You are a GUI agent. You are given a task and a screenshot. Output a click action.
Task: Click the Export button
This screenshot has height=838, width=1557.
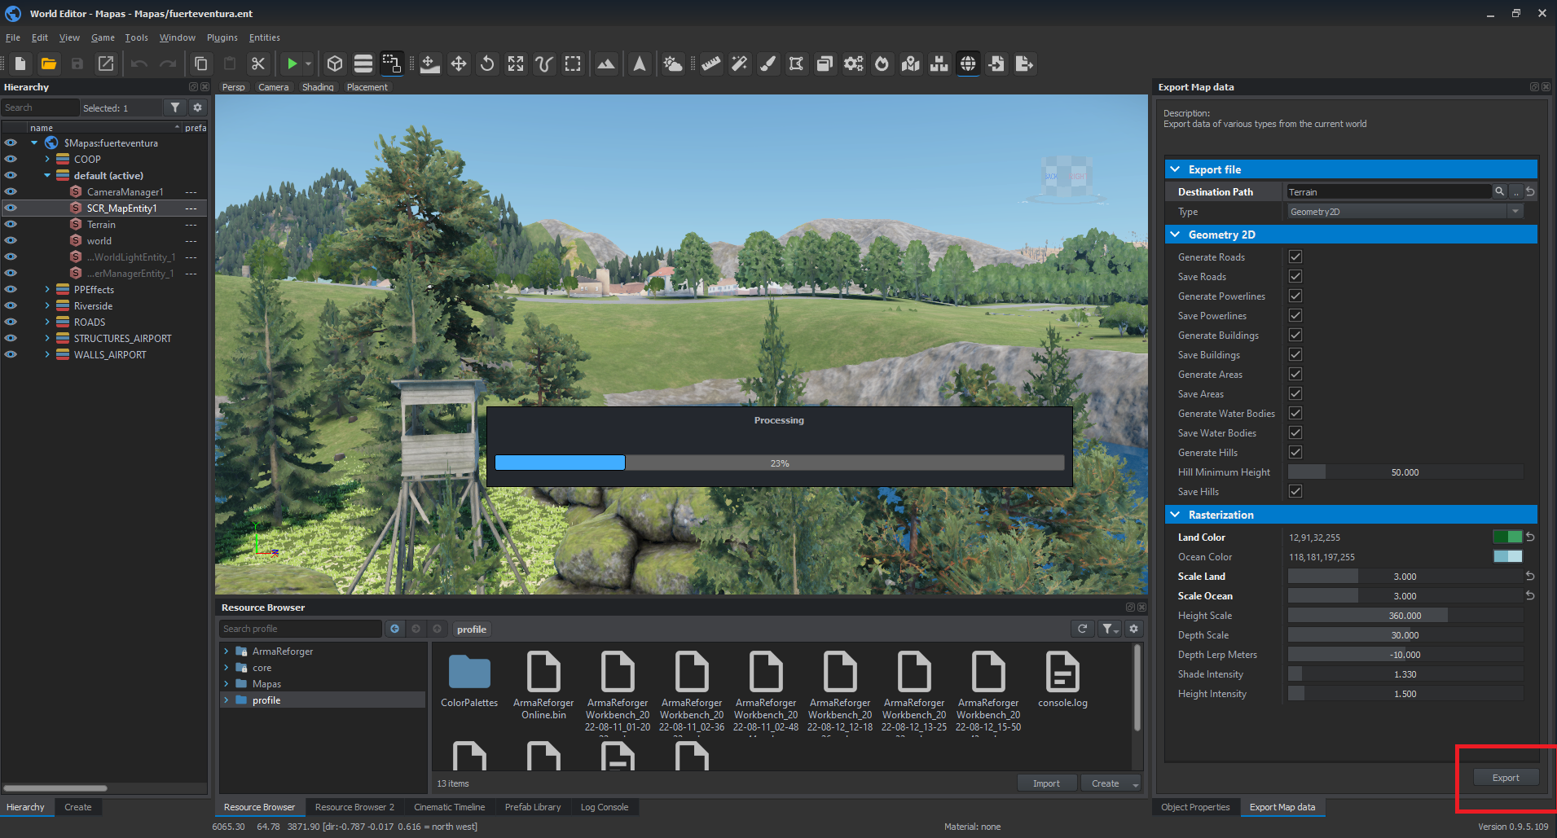click(x=1506, y=778)
